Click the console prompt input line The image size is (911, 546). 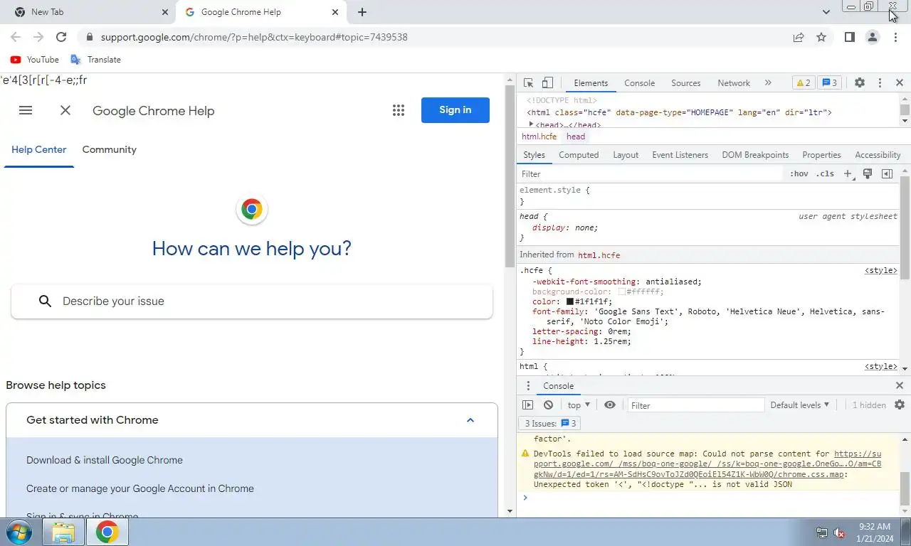(712, 498)
